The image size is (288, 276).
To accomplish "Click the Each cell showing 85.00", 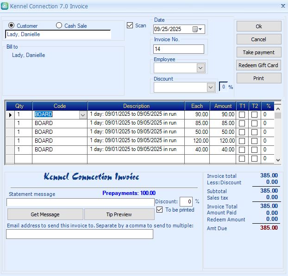I will [x=197, y=123].
